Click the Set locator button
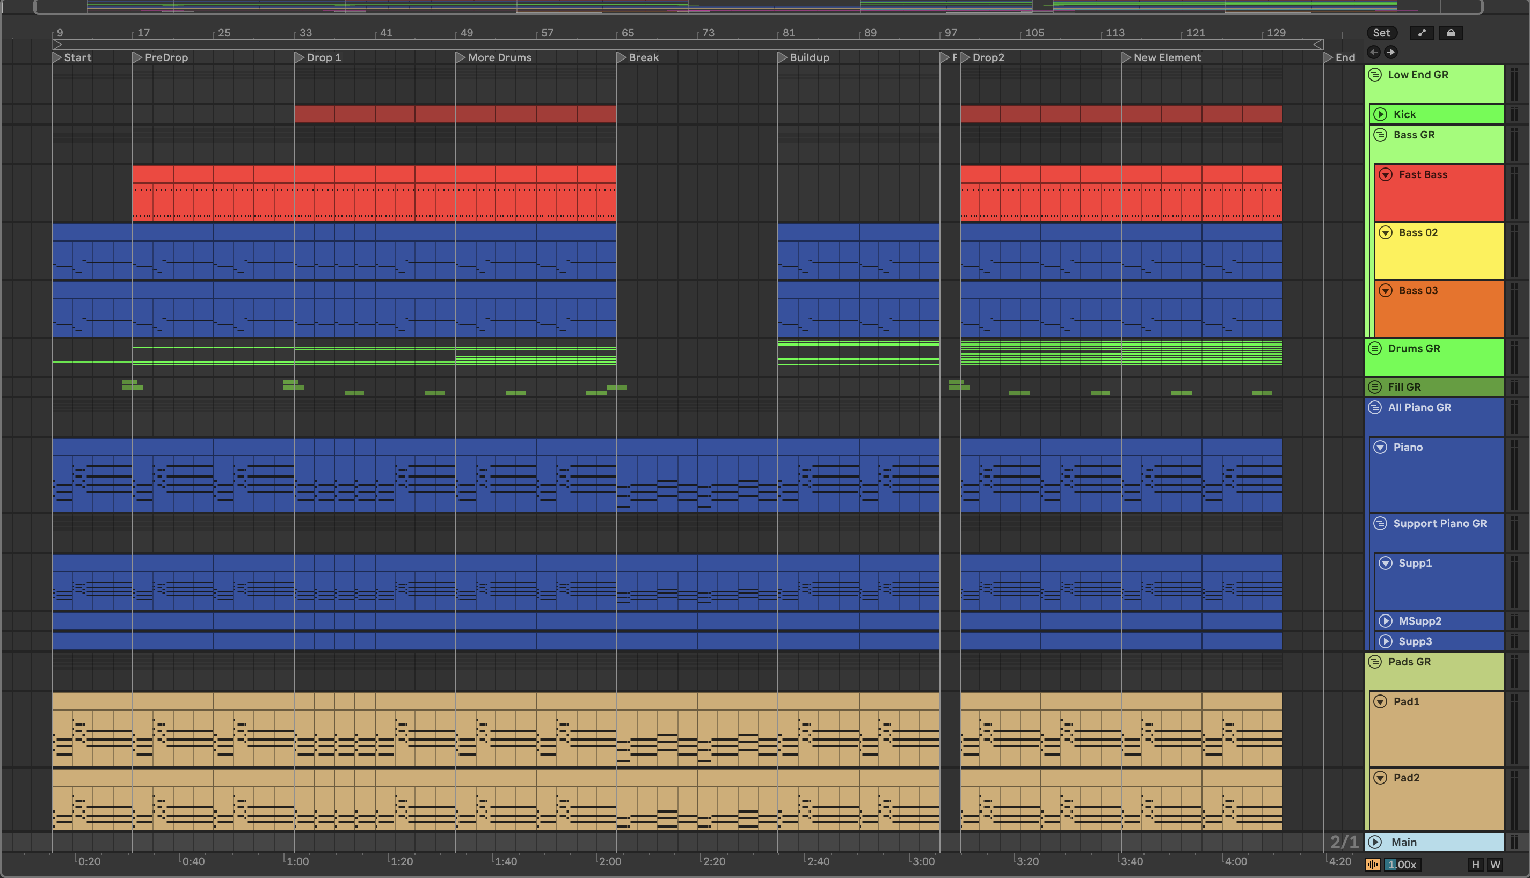Viewport: 1530px width, 878px height. point(1381,33)
